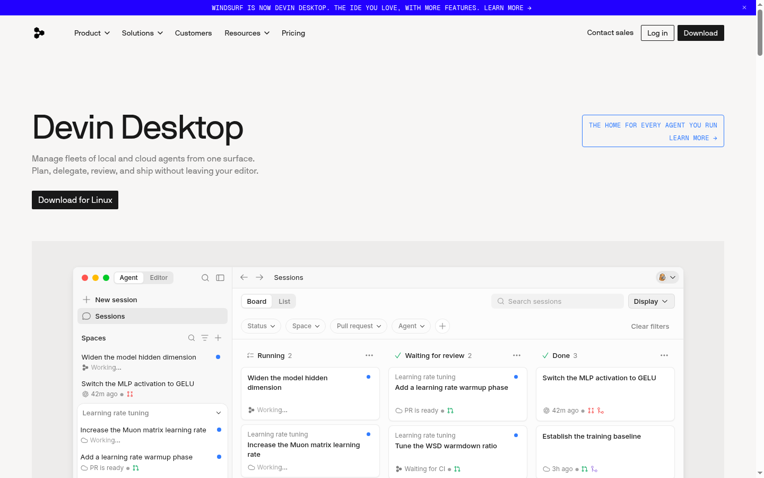Screen dimensions: 764x478
Task: Open the Widen the model hidden dimension card
Action: (310, 394)
